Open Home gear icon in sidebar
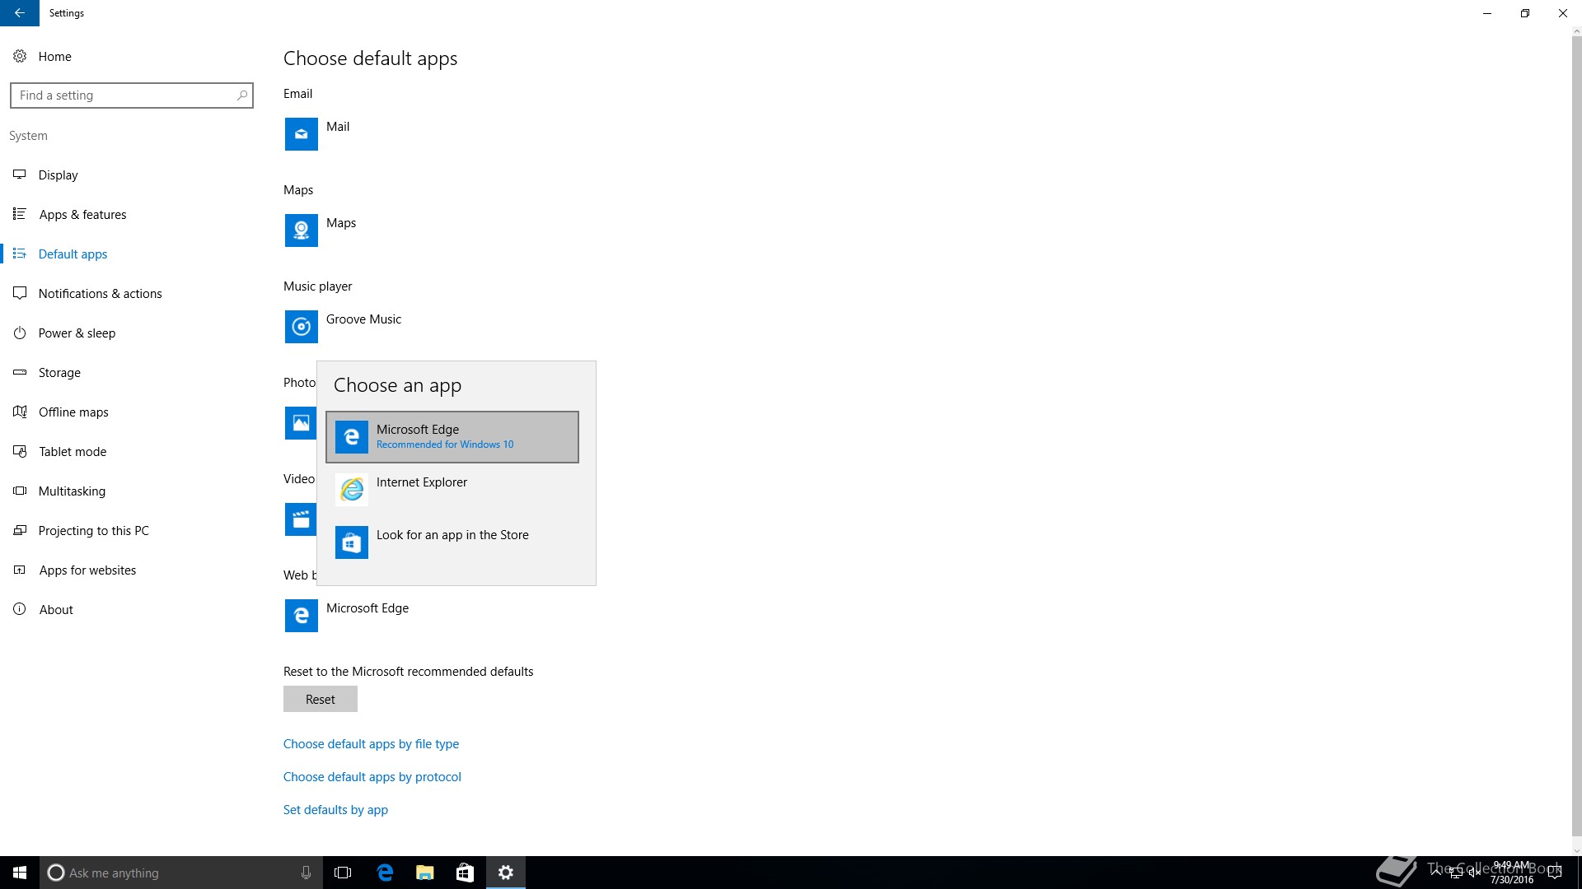The width and height of the screenshot is (1582, 889). [20, 56]
